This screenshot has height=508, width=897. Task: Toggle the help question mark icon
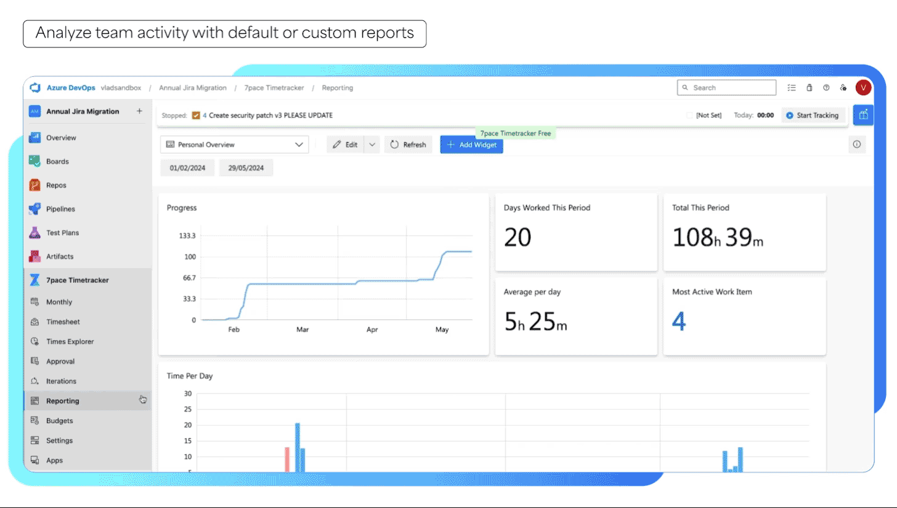[826, 87]
